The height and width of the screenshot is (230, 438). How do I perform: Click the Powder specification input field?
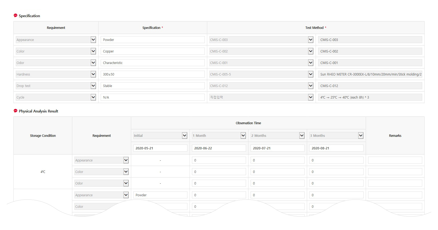(153, 40)
